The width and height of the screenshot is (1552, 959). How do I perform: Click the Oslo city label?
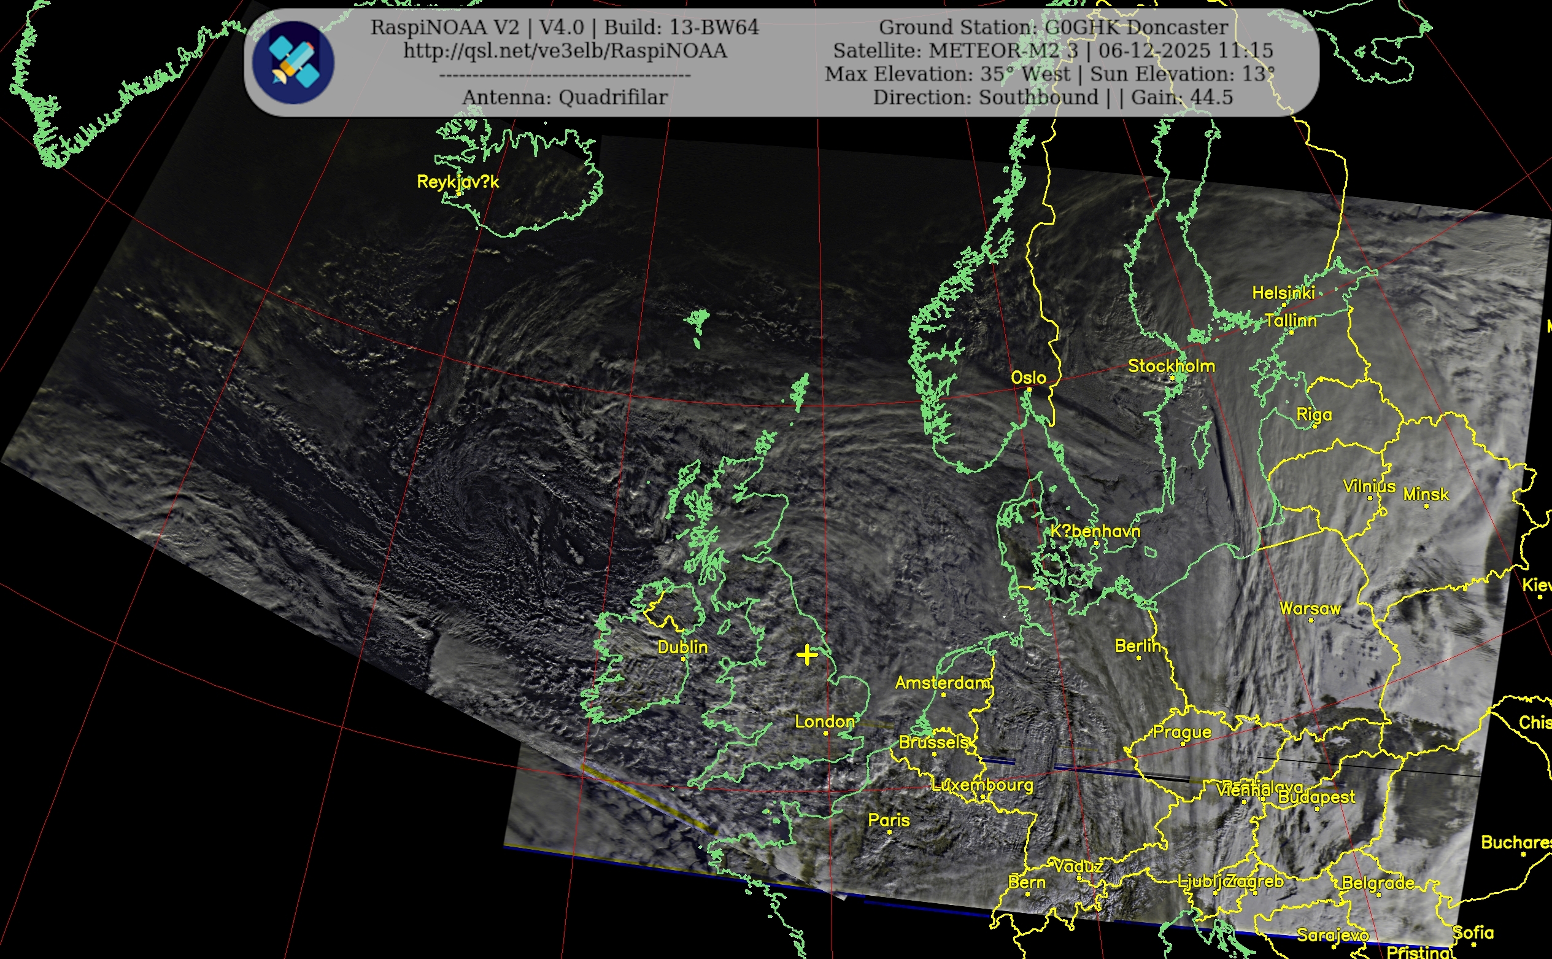coord(1028,378)
